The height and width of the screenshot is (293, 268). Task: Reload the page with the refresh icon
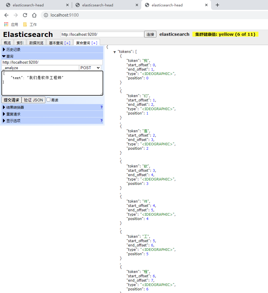(25, 15)
